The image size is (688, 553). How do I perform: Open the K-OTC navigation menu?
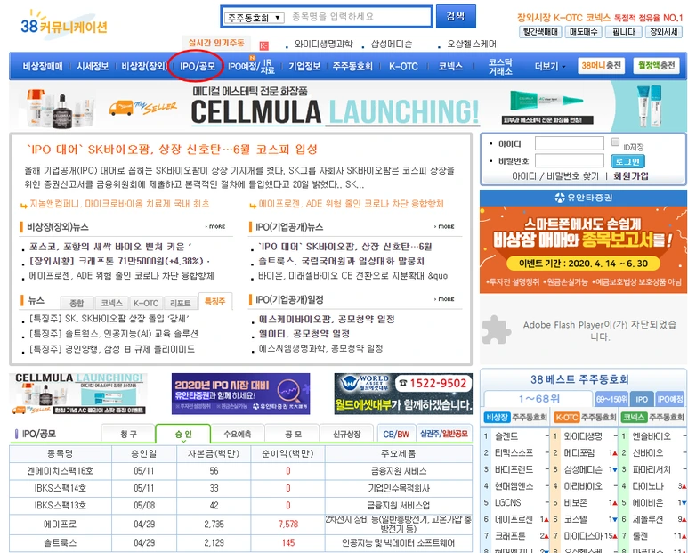403,66
